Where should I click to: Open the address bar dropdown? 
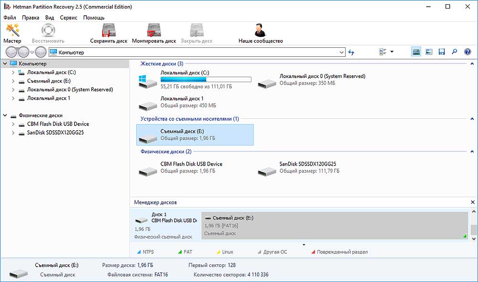tap(341, 52)
